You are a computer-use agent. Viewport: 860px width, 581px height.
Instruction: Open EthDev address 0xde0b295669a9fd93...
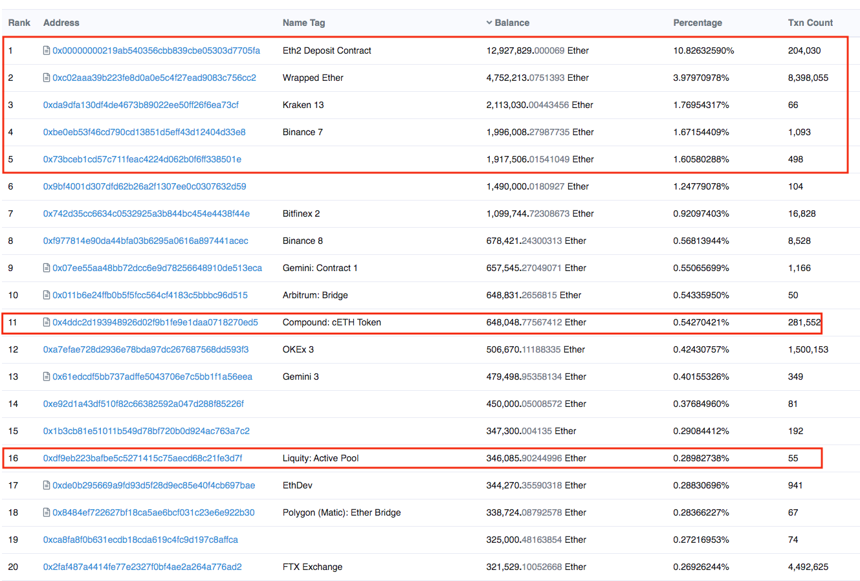[x=153, y=485]
